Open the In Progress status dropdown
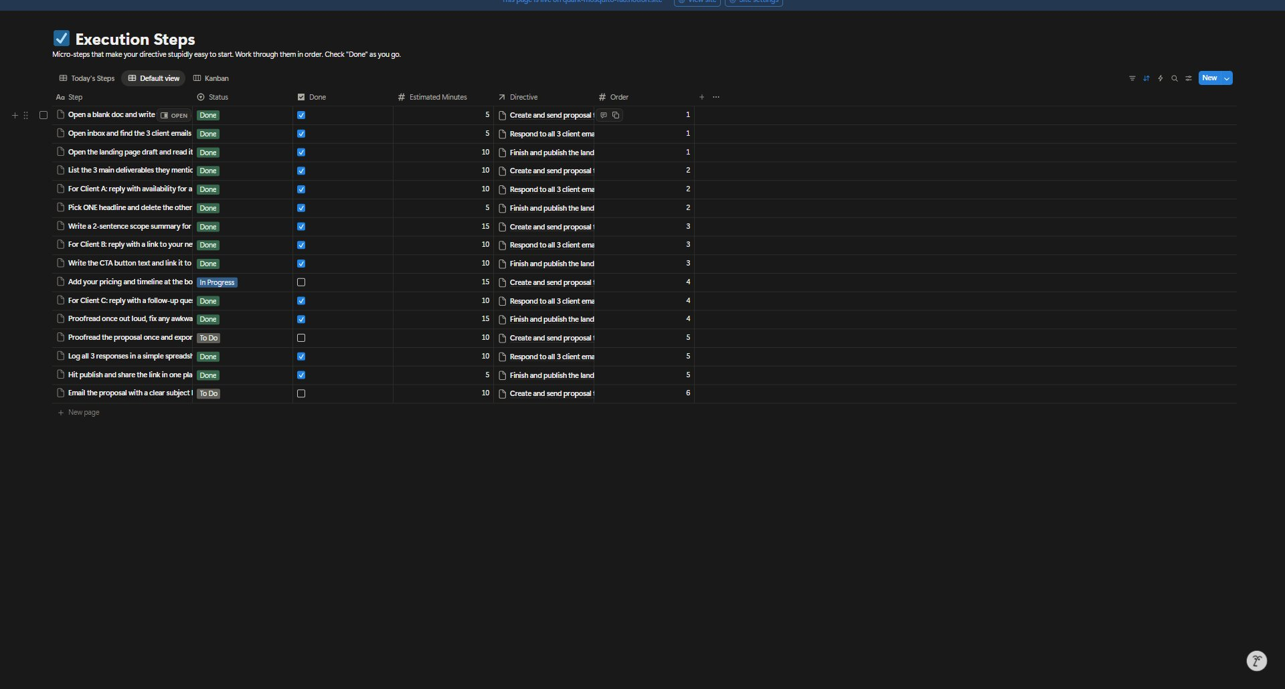 [x=217, y=282]
